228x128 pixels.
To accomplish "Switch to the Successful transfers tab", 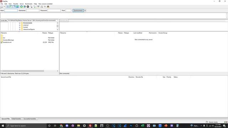I will [x=30, y=119].
